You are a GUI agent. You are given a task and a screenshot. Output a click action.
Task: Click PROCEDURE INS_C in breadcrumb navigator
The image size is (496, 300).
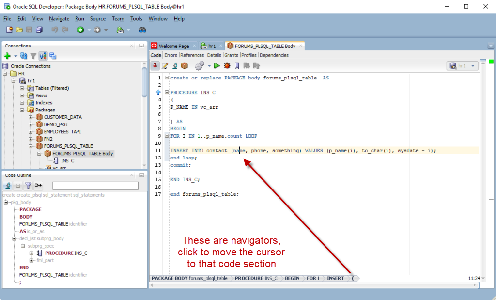pyautogui.click(x=256, y=279)
